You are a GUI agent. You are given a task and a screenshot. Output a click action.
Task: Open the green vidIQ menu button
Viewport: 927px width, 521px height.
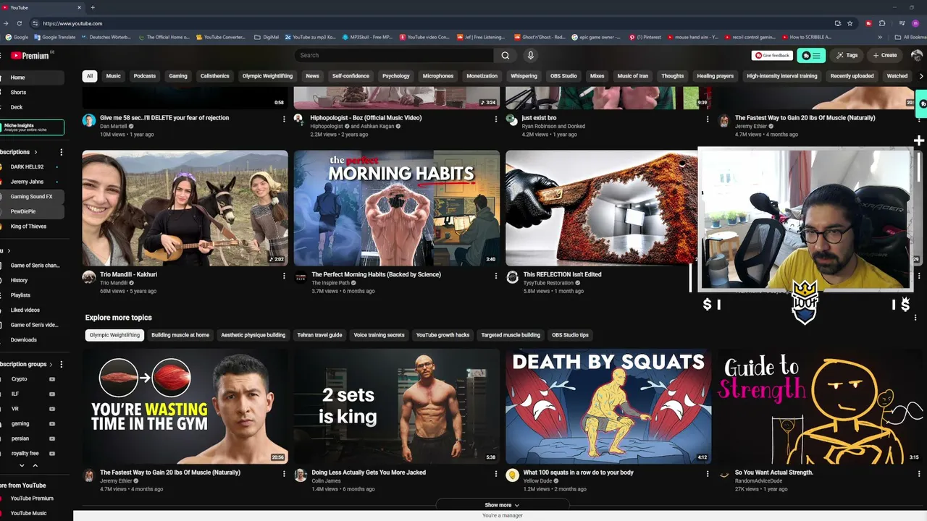click(811, 56)
